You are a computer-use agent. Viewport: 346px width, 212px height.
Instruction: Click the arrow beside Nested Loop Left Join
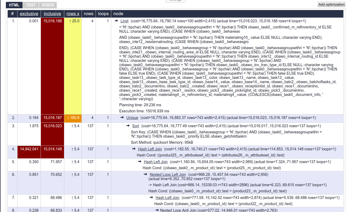[146, 174]
